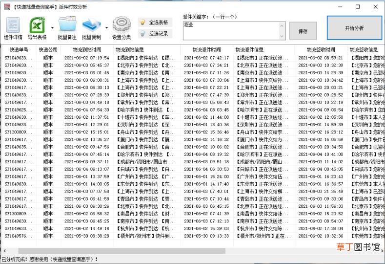Click arrival time 2021-05-30 08:38:28
Image resolution: width=385 pixels, height=264 pixels.
click(87, 236)
